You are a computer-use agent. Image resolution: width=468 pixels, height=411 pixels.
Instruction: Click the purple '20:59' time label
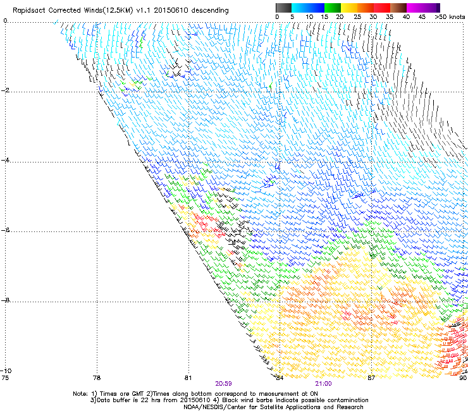coord(223,384)
